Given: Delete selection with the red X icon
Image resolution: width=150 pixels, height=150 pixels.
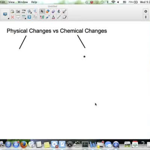Looking at the screenshot, I should 12,17.
